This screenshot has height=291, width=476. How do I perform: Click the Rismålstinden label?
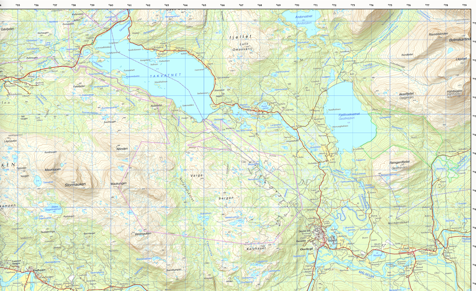tap(438, 34)
